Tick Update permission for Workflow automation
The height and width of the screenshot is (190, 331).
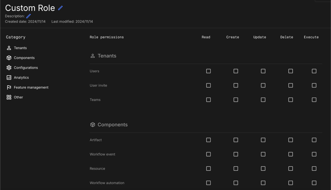(263, 183)
